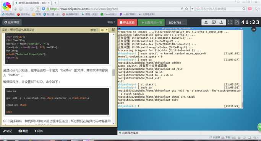Click the help question link

(111, 22)
